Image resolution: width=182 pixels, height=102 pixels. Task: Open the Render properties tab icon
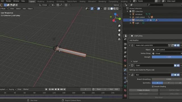coord(125,44)
